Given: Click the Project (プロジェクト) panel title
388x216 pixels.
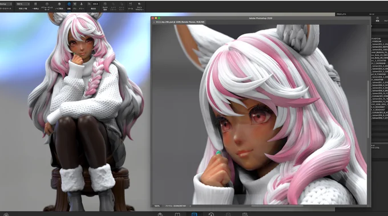Looking at the screenshot, I should [x=341, y=14].
